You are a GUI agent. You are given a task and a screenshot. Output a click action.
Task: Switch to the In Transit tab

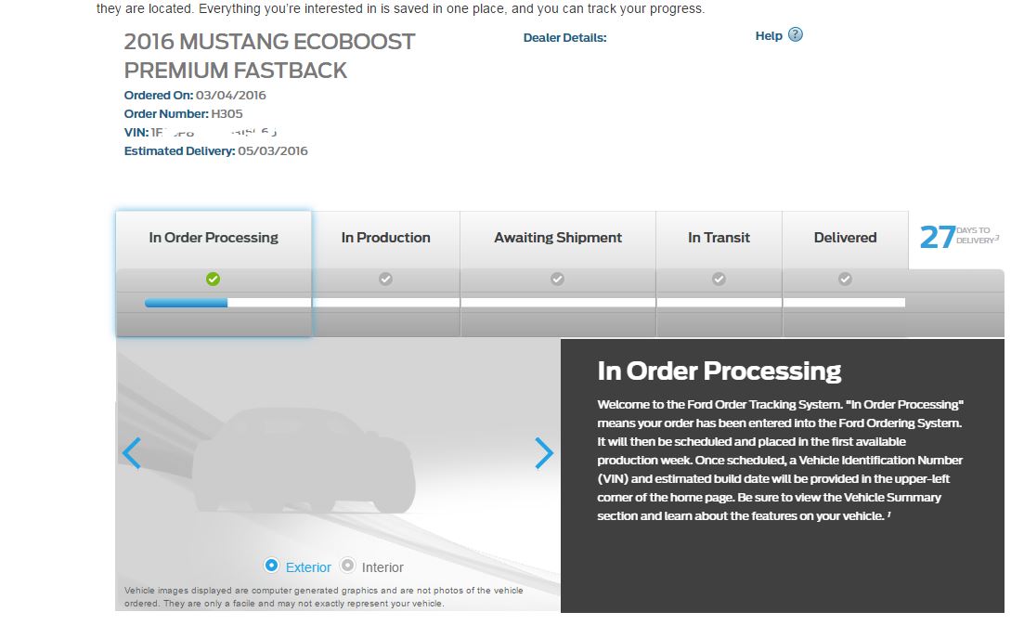click(719, 239)
